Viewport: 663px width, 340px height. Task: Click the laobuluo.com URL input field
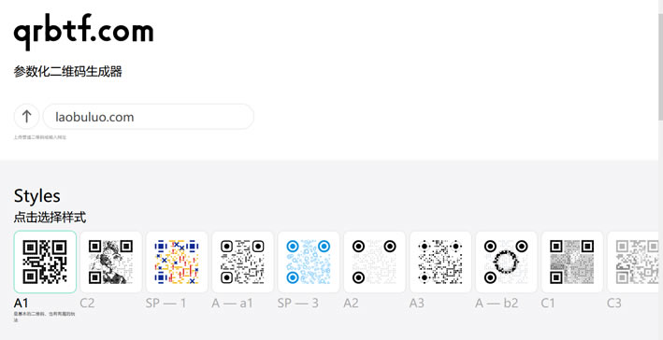(x=149, y=117)
